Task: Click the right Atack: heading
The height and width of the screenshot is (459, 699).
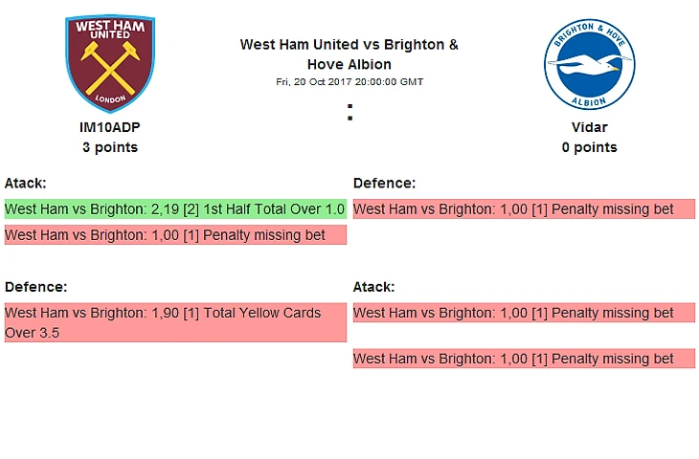Action: pyautogui.click(x=374, y=286)
